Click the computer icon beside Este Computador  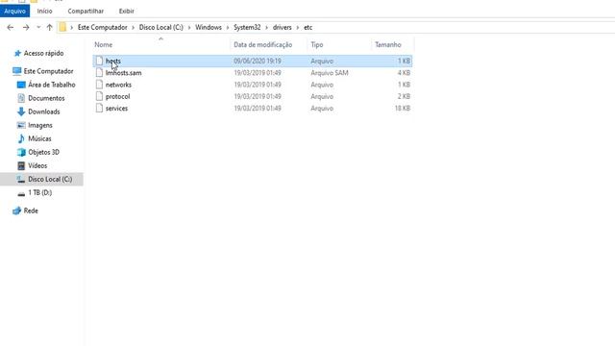[17, 71]
